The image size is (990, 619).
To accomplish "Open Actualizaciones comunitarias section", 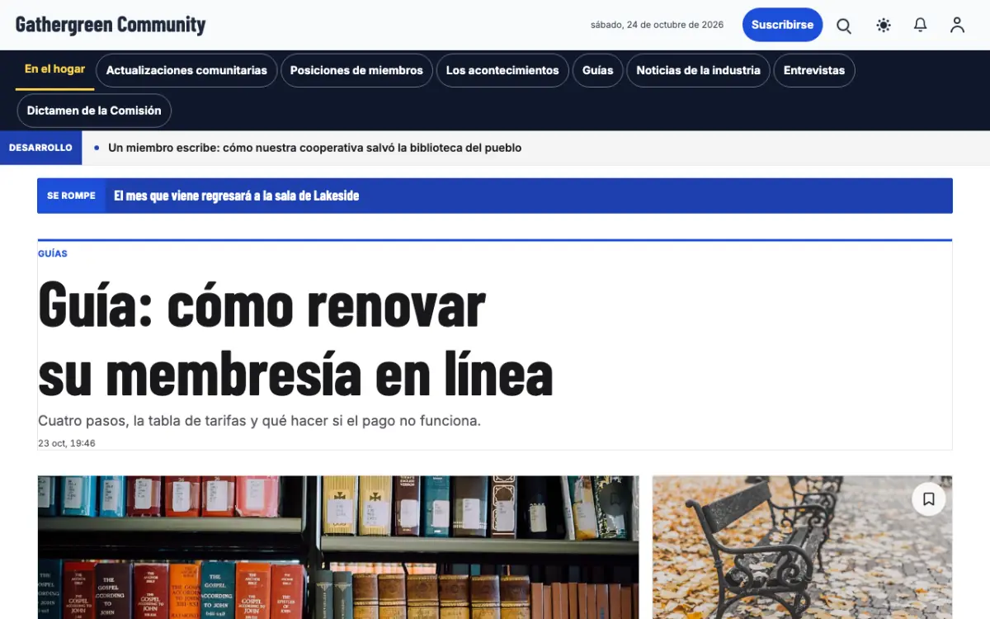I will point(186,70).
